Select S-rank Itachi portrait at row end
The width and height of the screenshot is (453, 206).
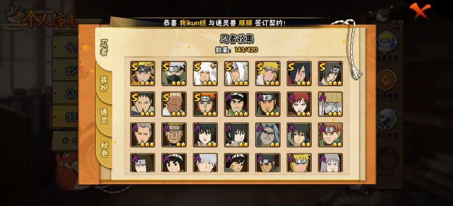tap(330, 73)
